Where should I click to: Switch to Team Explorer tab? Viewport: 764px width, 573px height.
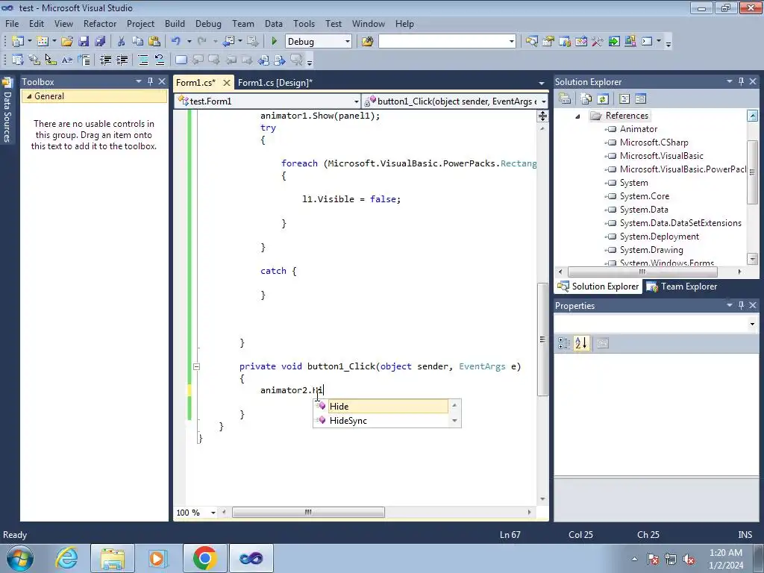682,286
